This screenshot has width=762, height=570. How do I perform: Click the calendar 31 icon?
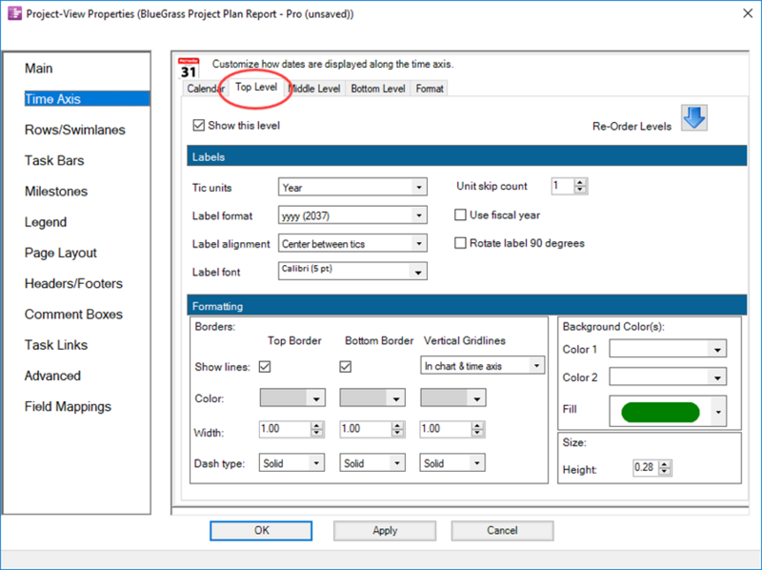(189, 69)
